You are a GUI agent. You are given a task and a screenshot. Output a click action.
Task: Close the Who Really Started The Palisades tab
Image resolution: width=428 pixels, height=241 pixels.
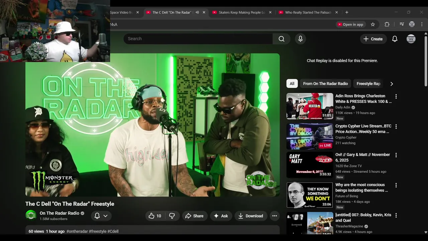point(336,12)
